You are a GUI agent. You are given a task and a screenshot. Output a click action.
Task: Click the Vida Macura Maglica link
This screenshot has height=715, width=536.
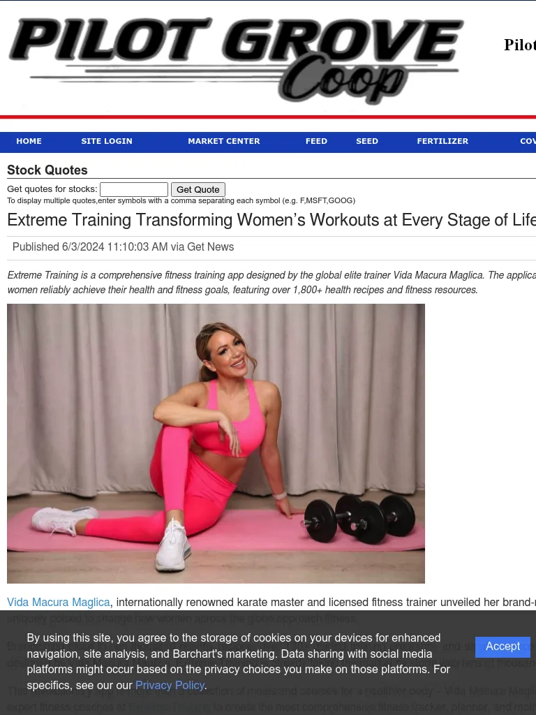pos(59,603)
